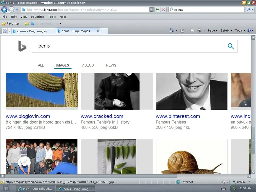256x192 pixels.
Task: Open the crowd of men photo thumbnail
Action: tap(42, 156)
